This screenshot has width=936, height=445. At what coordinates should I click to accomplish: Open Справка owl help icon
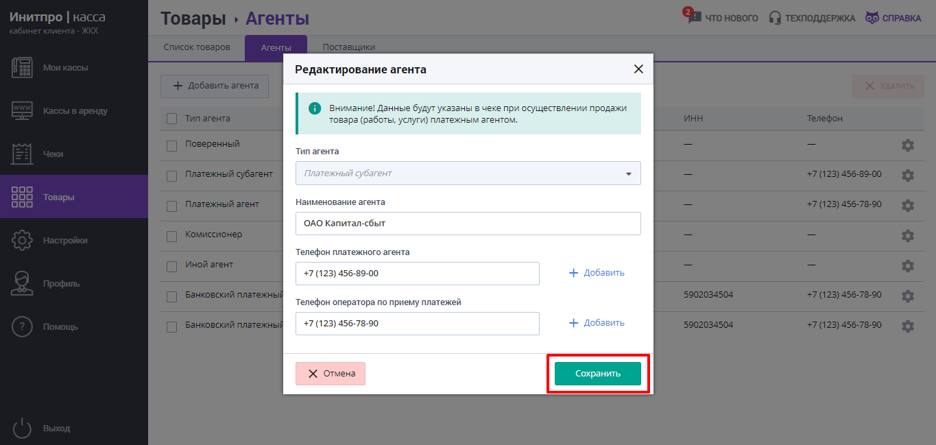click(x=872, y=18)
